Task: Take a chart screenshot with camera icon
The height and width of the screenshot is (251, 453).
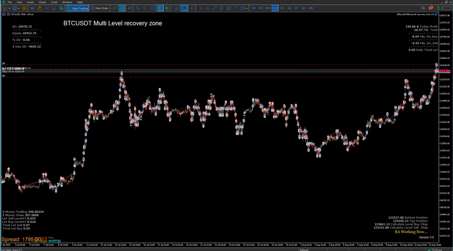Action: pyautogui.click(x=176, y=8)
